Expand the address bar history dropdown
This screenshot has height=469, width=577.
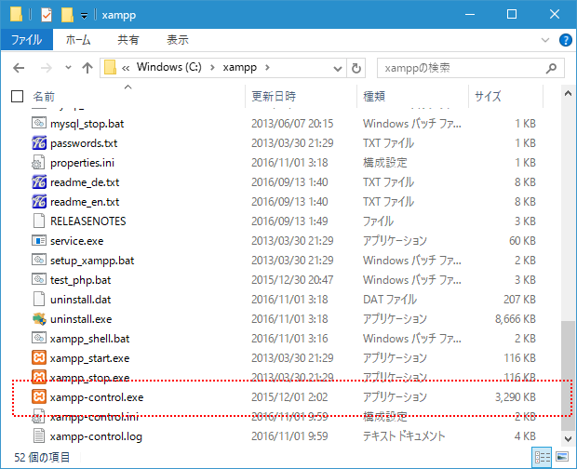[338, 69]
